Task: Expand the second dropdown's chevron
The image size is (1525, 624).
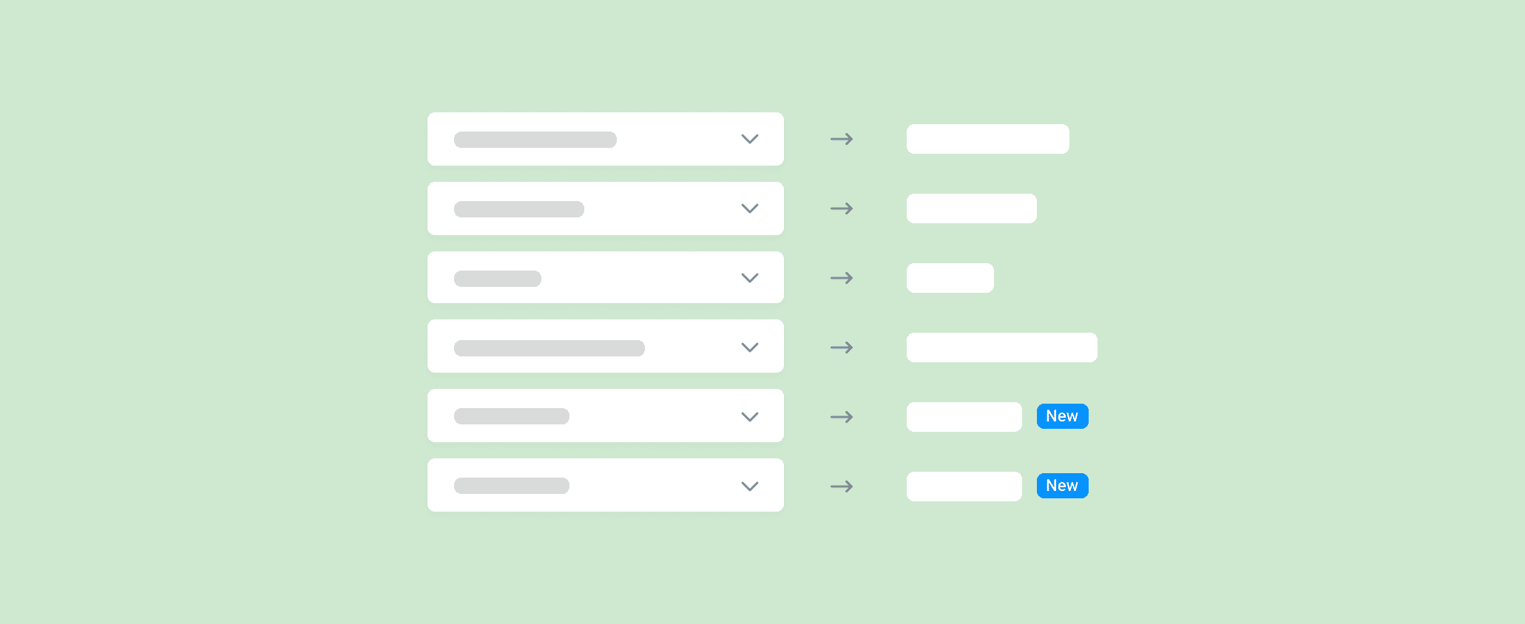Action: [750, 208]
